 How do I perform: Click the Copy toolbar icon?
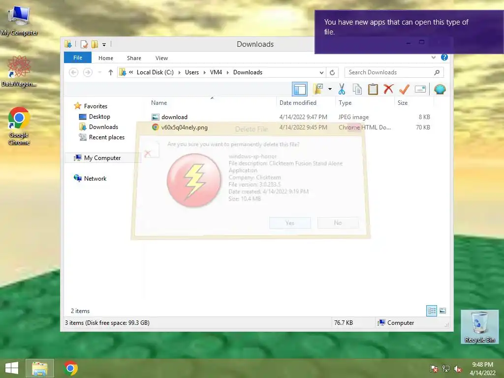(357, 89)
